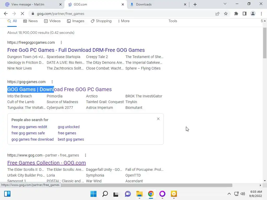Click the scroll down arrow
The width and height of the screenshot is (267, 200).
click(265, 181)
